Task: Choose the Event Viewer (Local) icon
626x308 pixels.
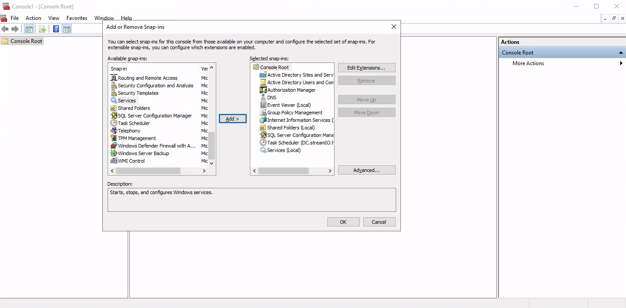Action: 263,105
